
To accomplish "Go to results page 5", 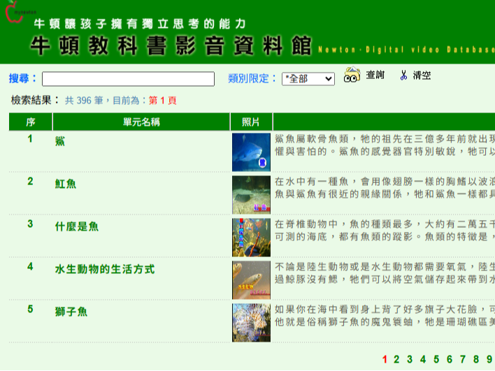I will [x=436, y=359].
